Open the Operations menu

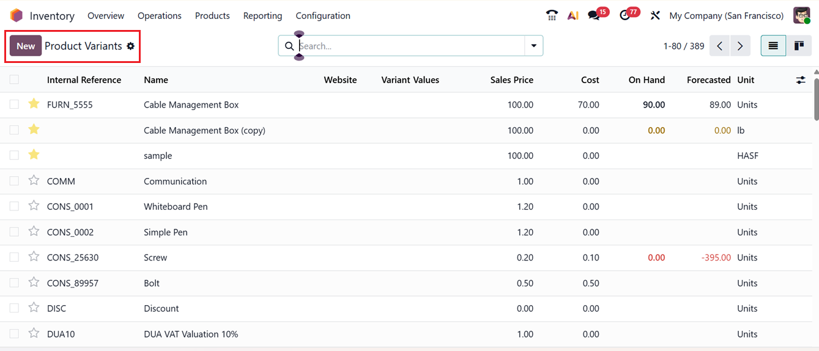tap(160, 16)
